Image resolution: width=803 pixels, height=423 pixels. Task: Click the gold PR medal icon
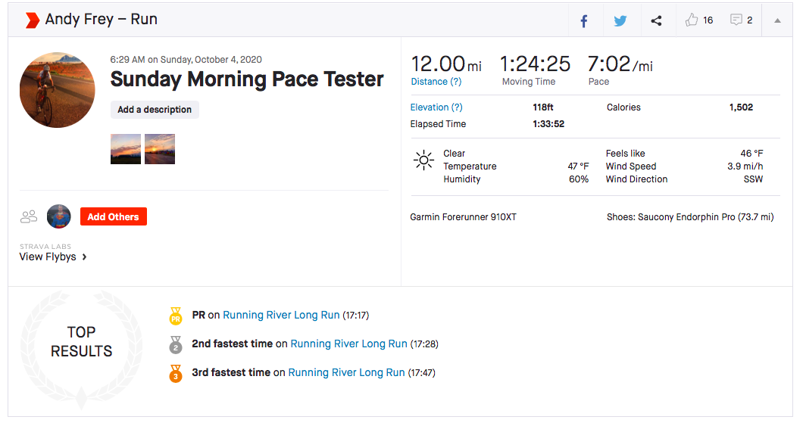coord(176,316)
